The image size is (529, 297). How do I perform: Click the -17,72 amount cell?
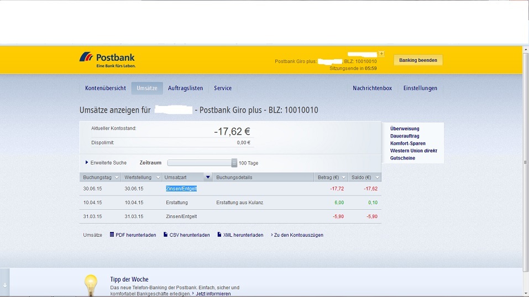click(x=337, y=188)
